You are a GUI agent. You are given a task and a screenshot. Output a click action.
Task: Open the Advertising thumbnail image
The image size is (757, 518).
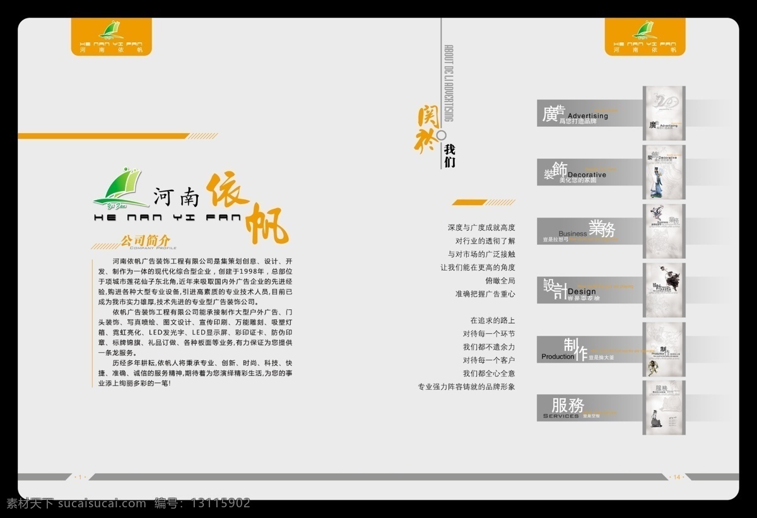coord(664,114)
